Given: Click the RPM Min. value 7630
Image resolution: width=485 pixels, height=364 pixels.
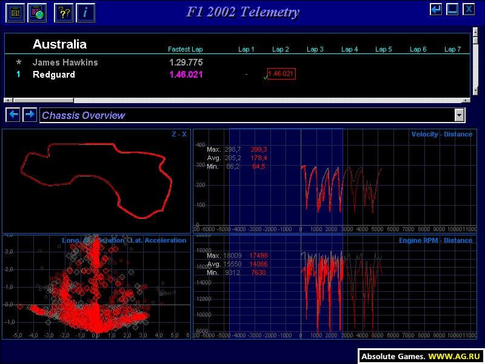Looking at the screenshot, I should (259, 272).
